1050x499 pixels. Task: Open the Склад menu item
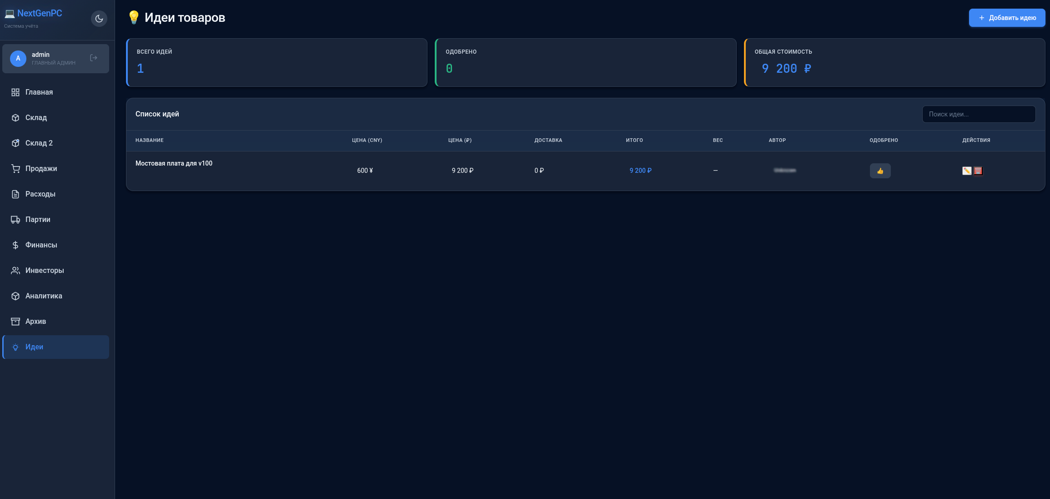click(x=55, y=118)
